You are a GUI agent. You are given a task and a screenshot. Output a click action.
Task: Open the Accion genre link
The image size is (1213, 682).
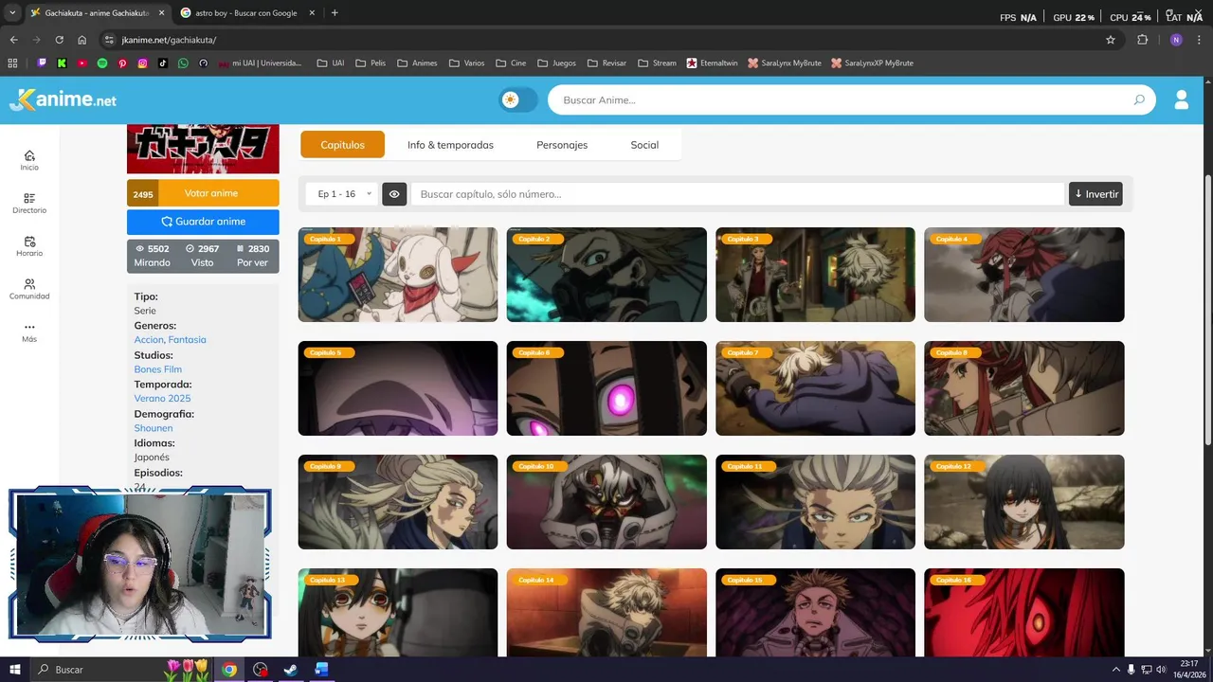click(149, 340)
